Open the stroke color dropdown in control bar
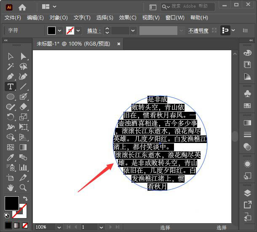Viewport: 257px width, 232px height. (x=78, y=30)
